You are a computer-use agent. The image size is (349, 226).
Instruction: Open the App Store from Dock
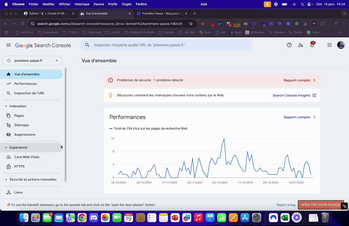[x=245, y=218]
